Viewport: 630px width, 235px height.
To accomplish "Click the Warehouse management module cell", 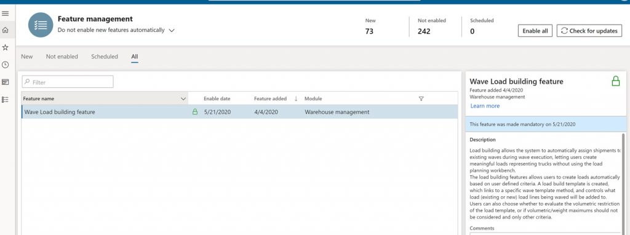I will (x=337, y=112).
